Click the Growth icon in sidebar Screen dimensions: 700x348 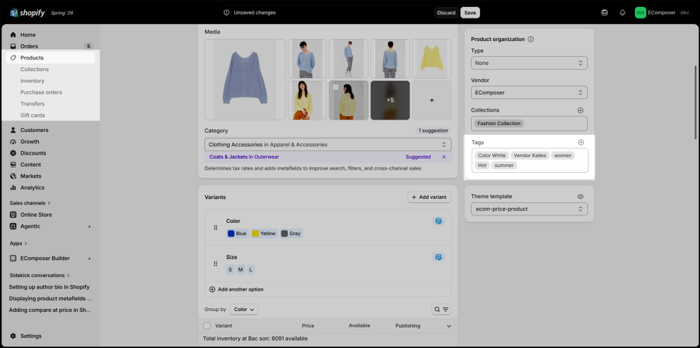click(x=14, y=142)
